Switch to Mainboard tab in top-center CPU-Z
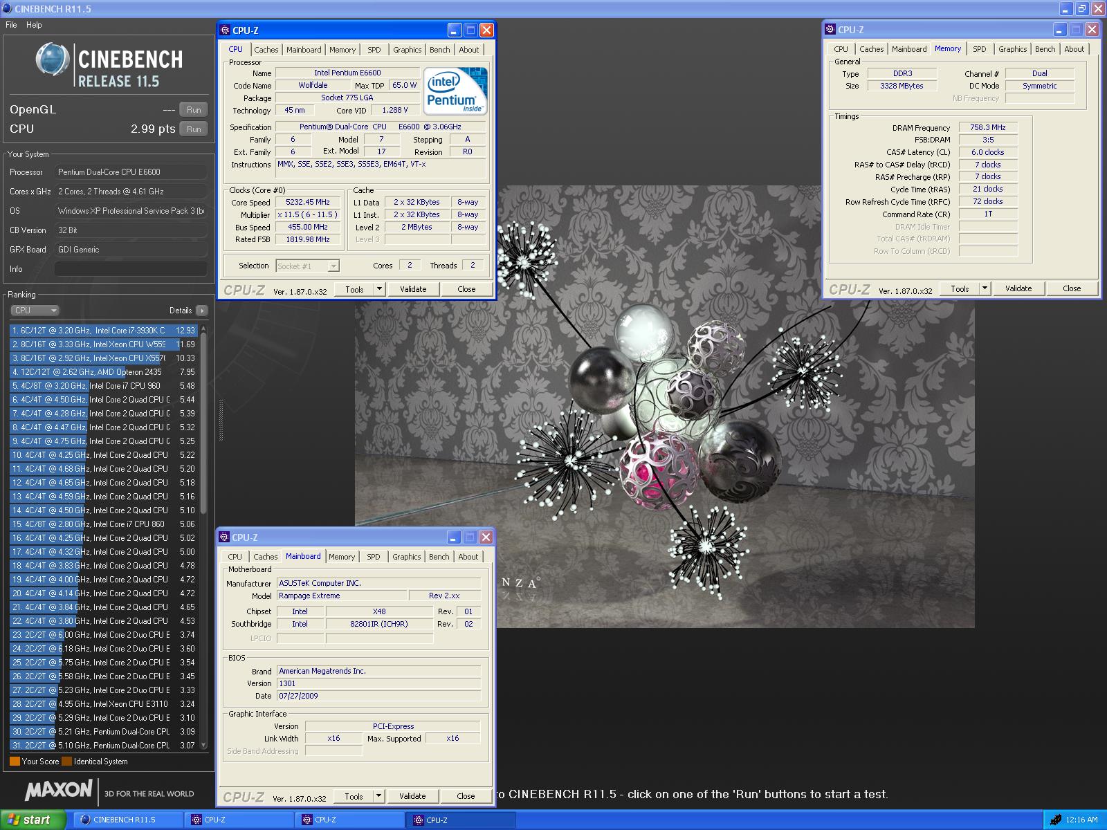This screenshot has height=830, width=1107. [304, 50]
